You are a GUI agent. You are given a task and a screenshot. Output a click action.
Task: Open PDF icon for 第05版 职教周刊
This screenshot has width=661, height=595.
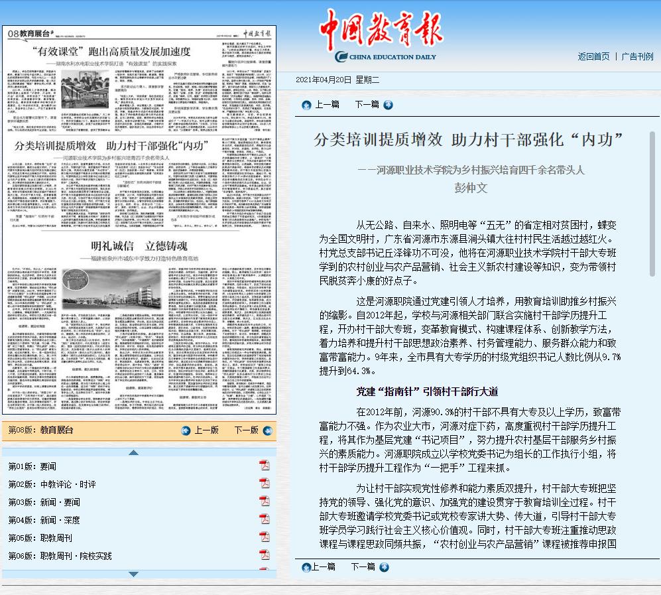(x=264, y=537)
